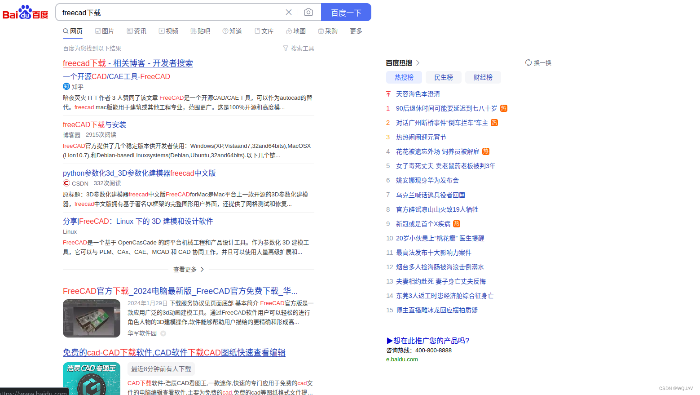Select the 网页 tab
The width and height of the screenshot is (700, 395).
tap(73, 31)
